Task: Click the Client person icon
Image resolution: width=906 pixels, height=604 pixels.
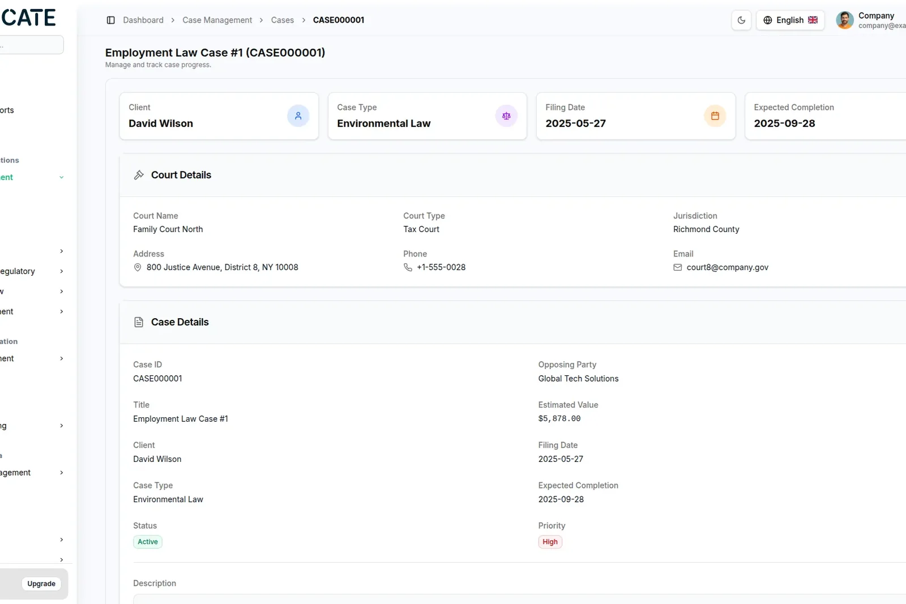Action: pos(298,116)
